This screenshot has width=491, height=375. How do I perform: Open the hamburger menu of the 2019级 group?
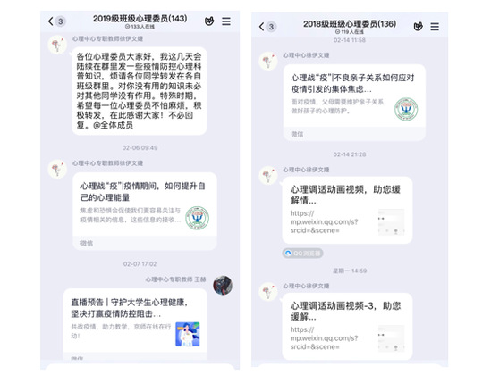226,21
